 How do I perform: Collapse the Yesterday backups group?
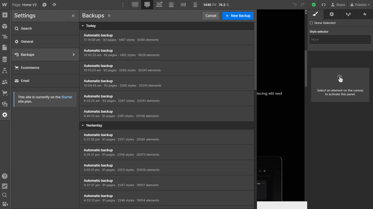83,125
